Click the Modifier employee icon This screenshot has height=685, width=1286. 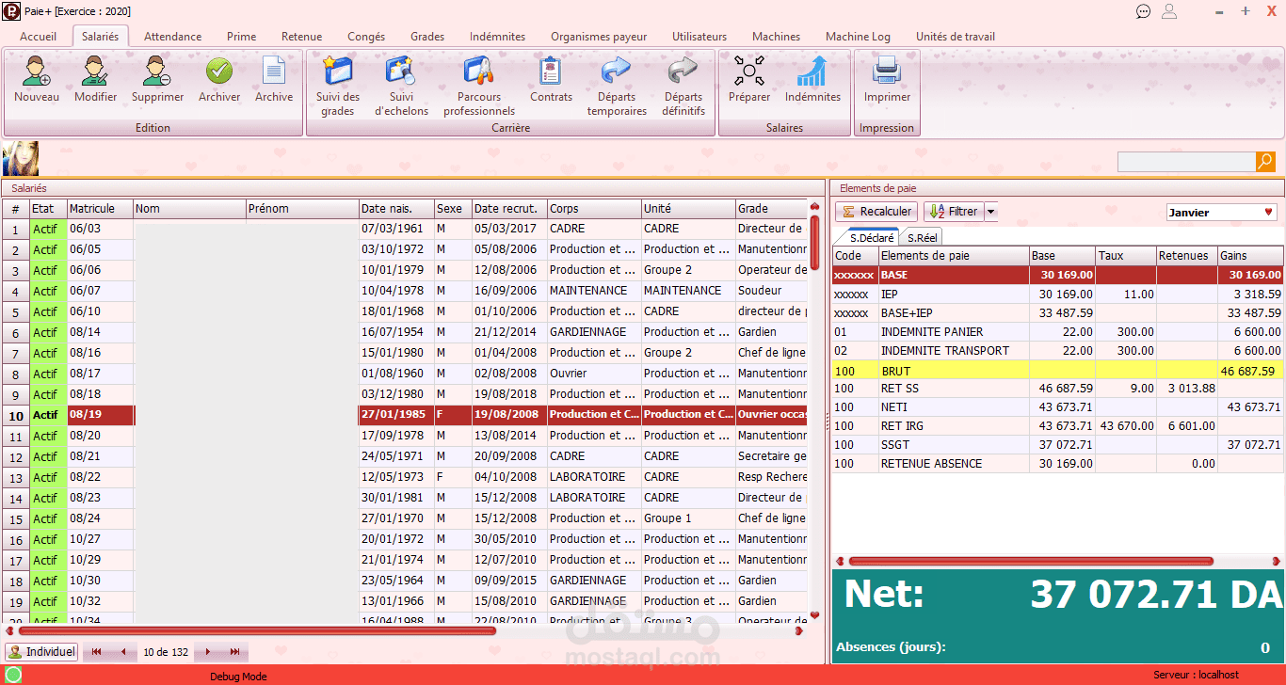click(x=95, y=72)
